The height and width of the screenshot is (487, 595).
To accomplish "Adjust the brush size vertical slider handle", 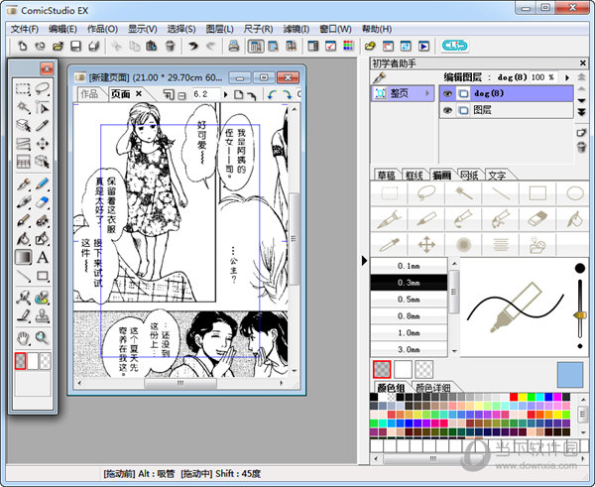I will (x=580, y=315).
